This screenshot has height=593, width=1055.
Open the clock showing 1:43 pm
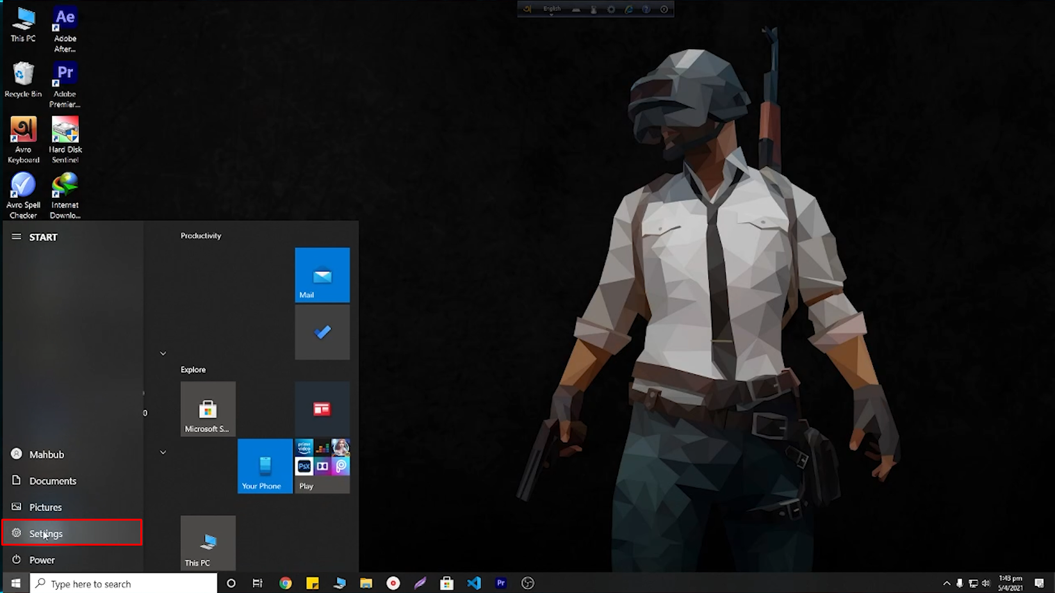click(x=1010, y=583)
